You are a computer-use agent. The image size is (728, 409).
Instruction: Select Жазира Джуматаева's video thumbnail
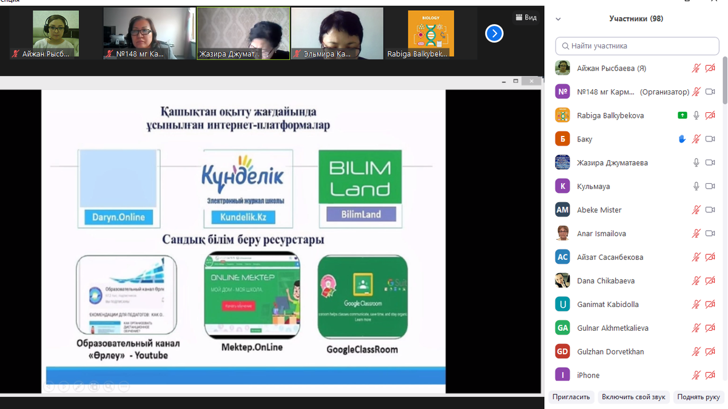[244, 33]
